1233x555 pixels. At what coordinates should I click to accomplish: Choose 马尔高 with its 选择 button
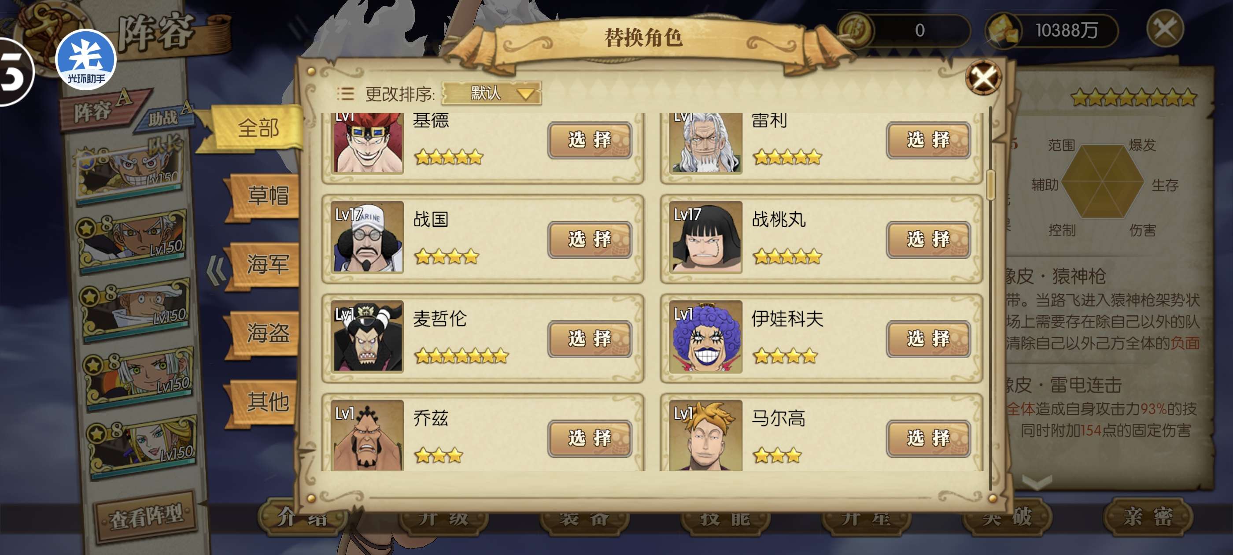(928, 438)
